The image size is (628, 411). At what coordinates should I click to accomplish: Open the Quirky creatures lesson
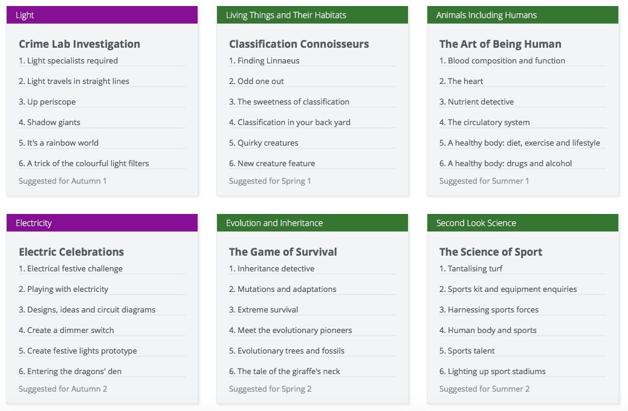(264, 143)
